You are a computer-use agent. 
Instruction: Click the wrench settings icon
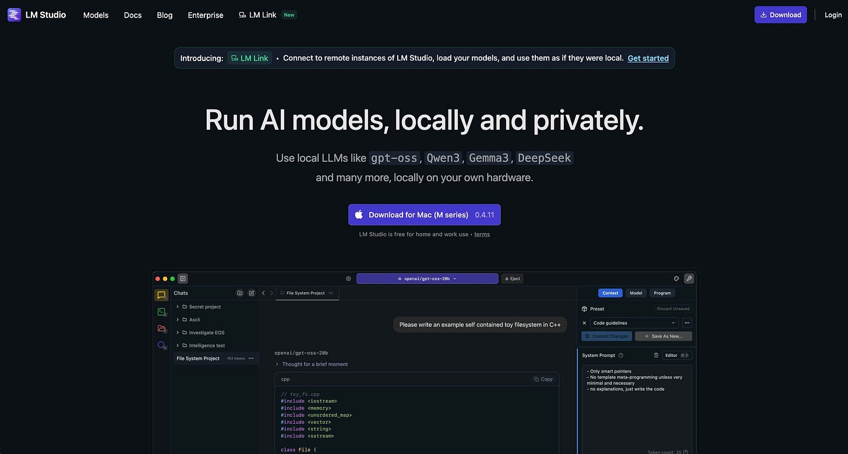click(x=690, y=279)
